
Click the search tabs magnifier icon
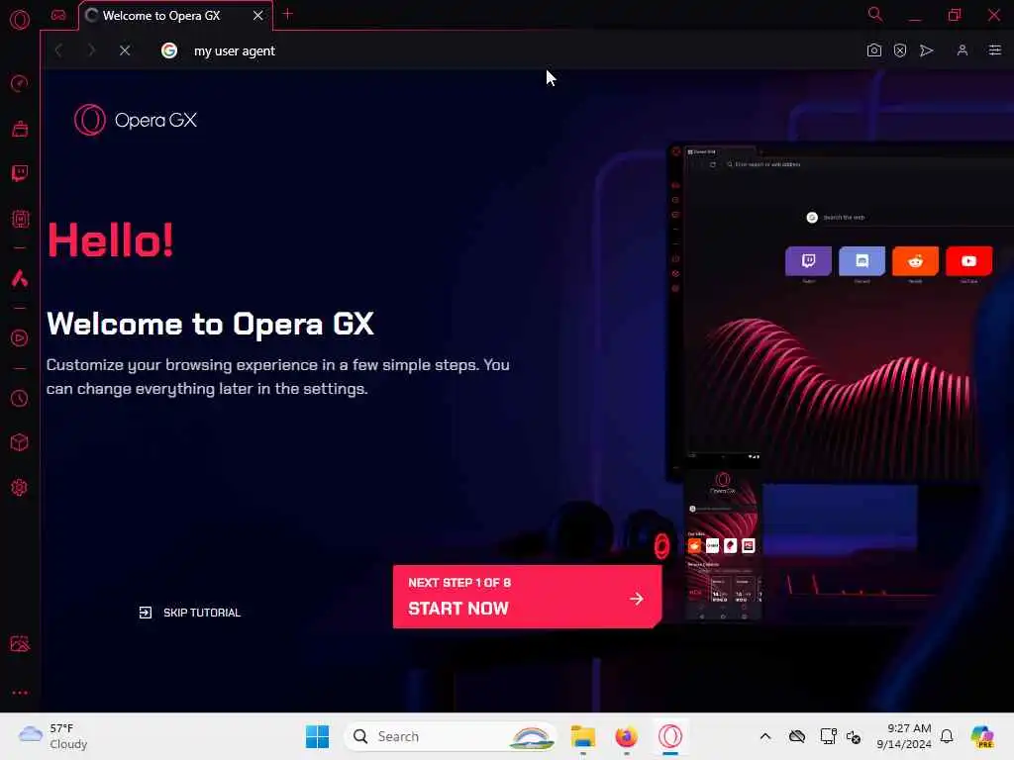875,14
